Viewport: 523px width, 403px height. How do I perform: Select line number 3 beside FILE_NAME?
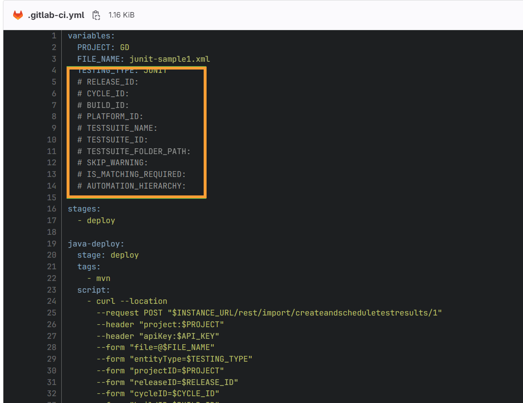tap(53, 59)
